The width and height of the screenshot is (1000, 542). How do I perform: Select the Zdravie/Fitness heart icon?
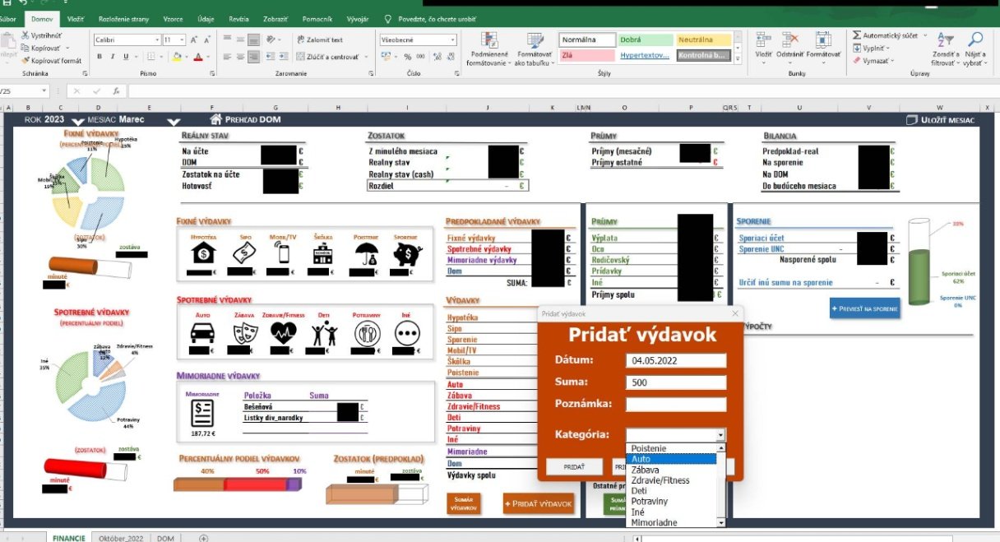tap(284, 333)
